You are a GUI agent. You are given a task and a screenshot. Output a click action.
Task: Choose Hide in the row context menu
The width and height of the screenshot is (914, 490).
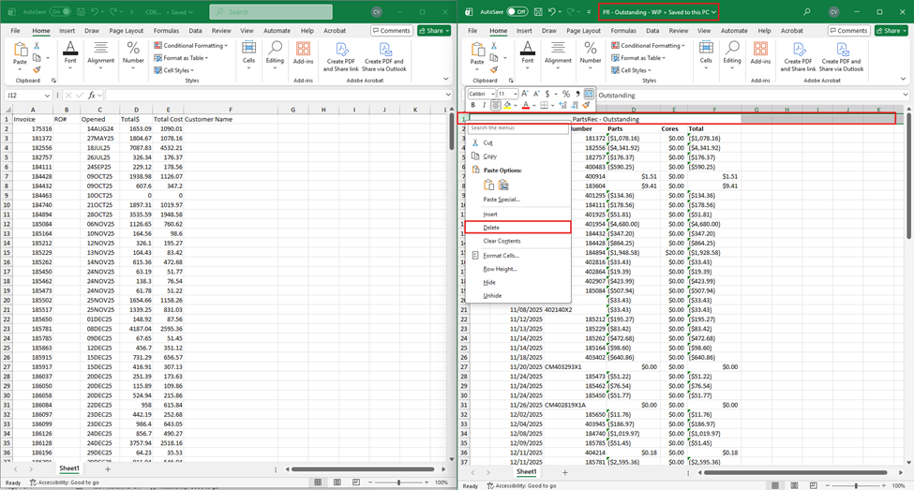[517, 282]
